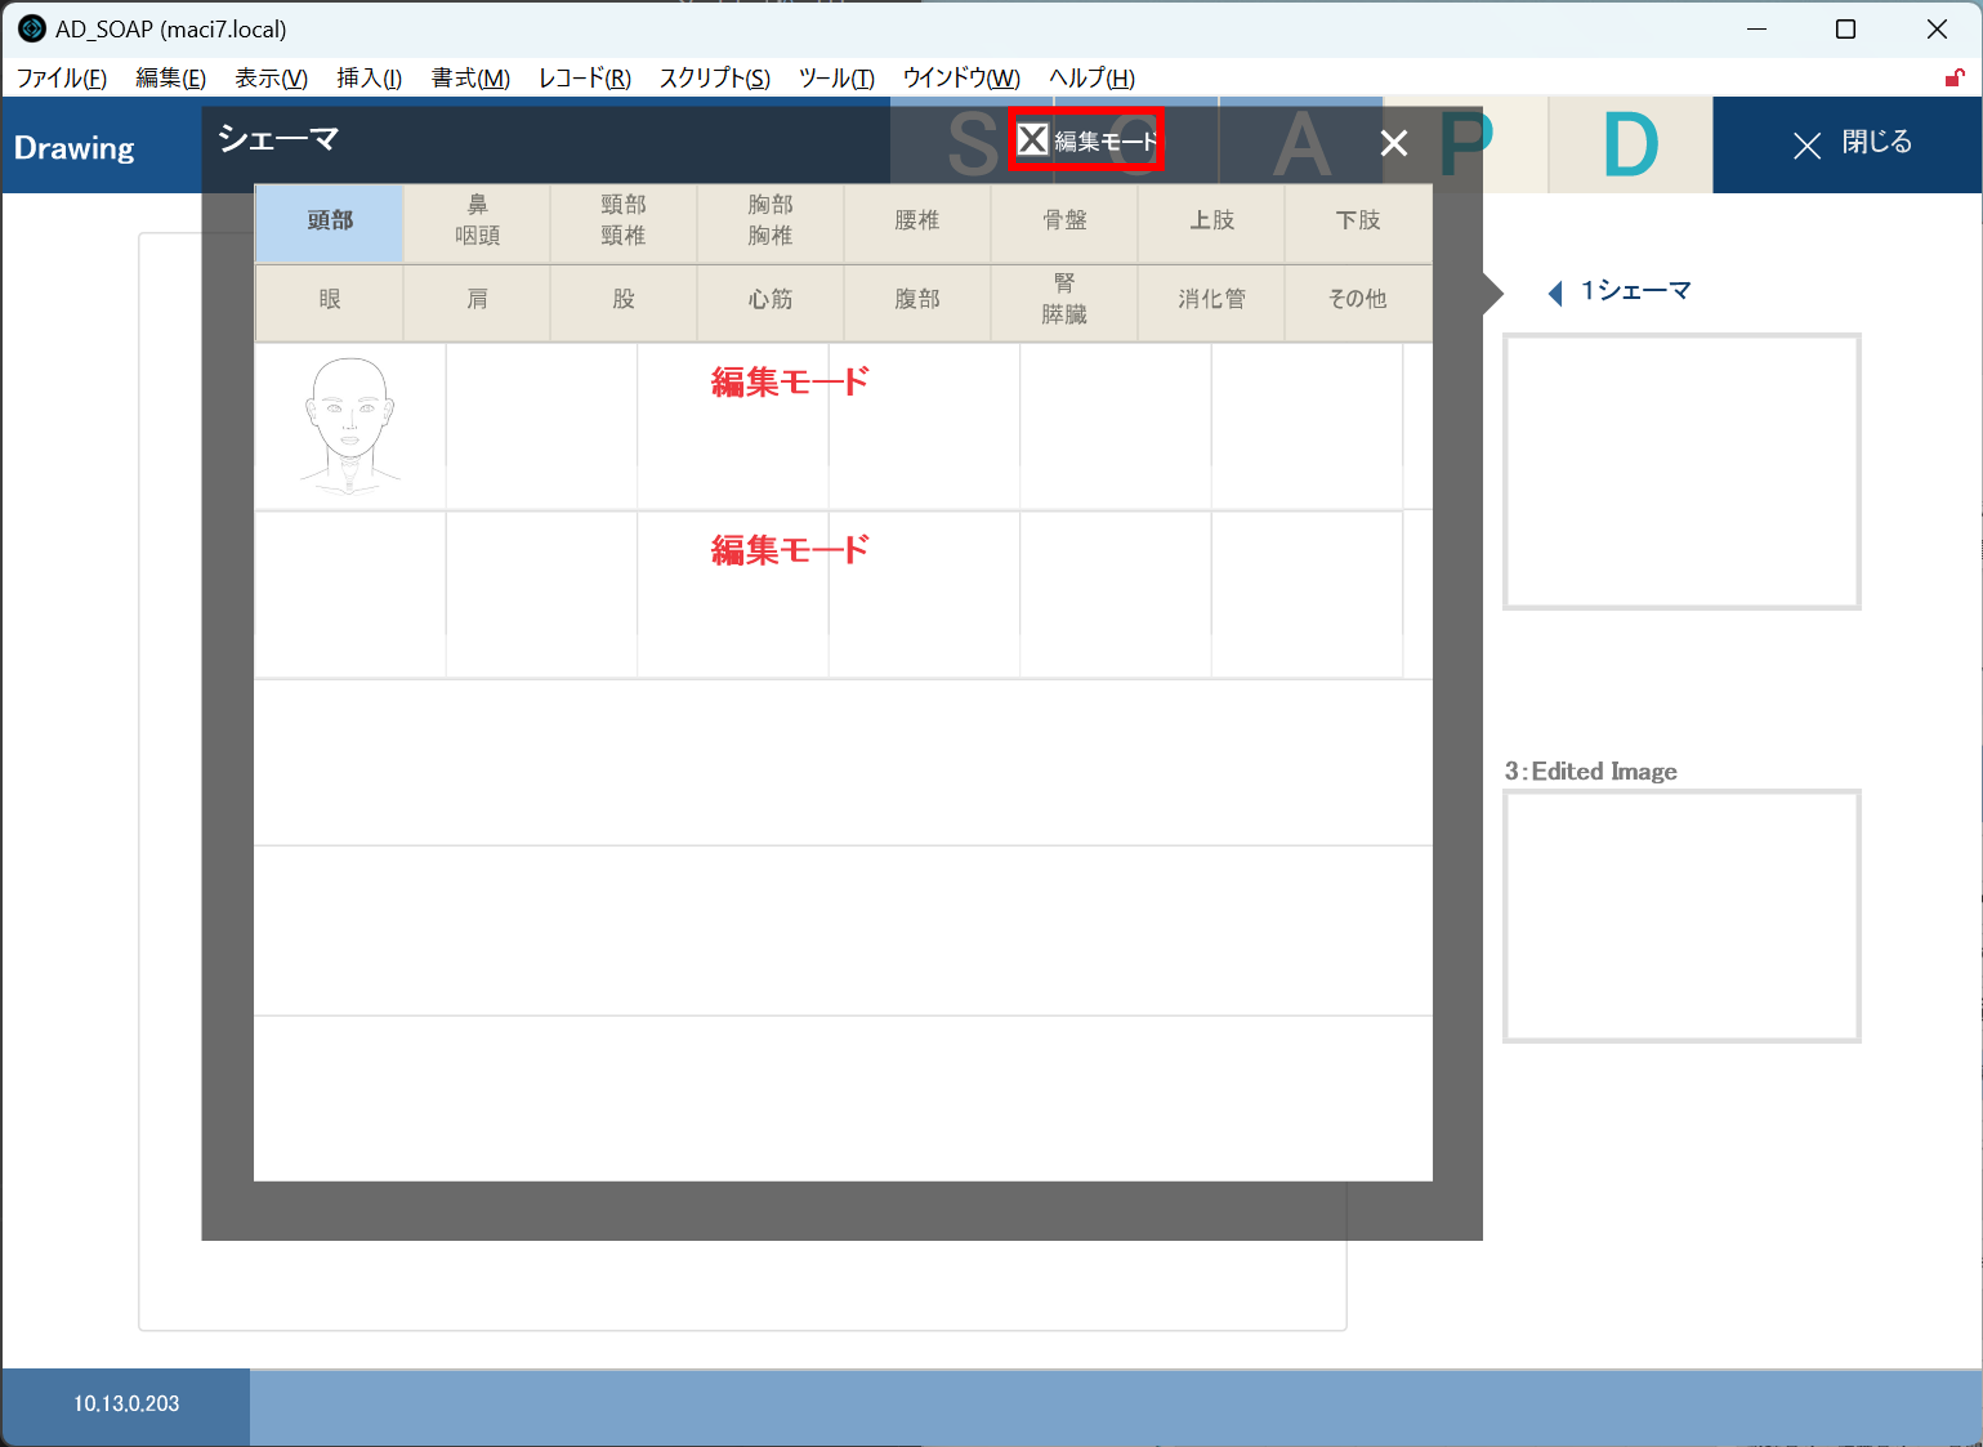This screenshot has width=1983, height=1447.
Task: Toggle the 編集モード checkbox
Action: point(1032,139)
